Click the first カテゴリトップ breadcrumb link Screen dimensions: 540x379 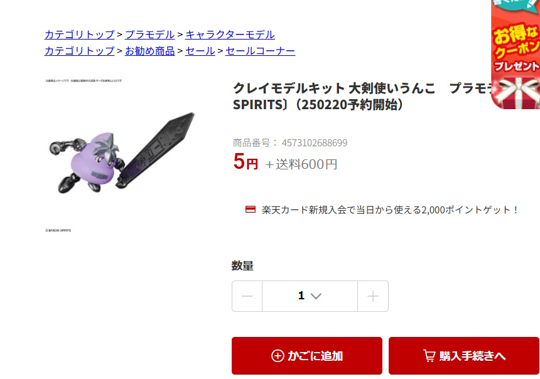point(80,35)
